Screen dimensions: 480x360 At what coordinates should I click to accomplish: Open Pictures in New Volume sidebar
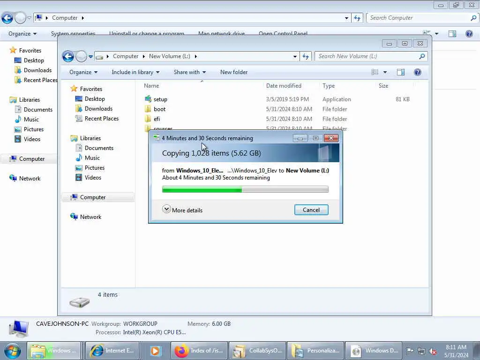pos(95,168)
